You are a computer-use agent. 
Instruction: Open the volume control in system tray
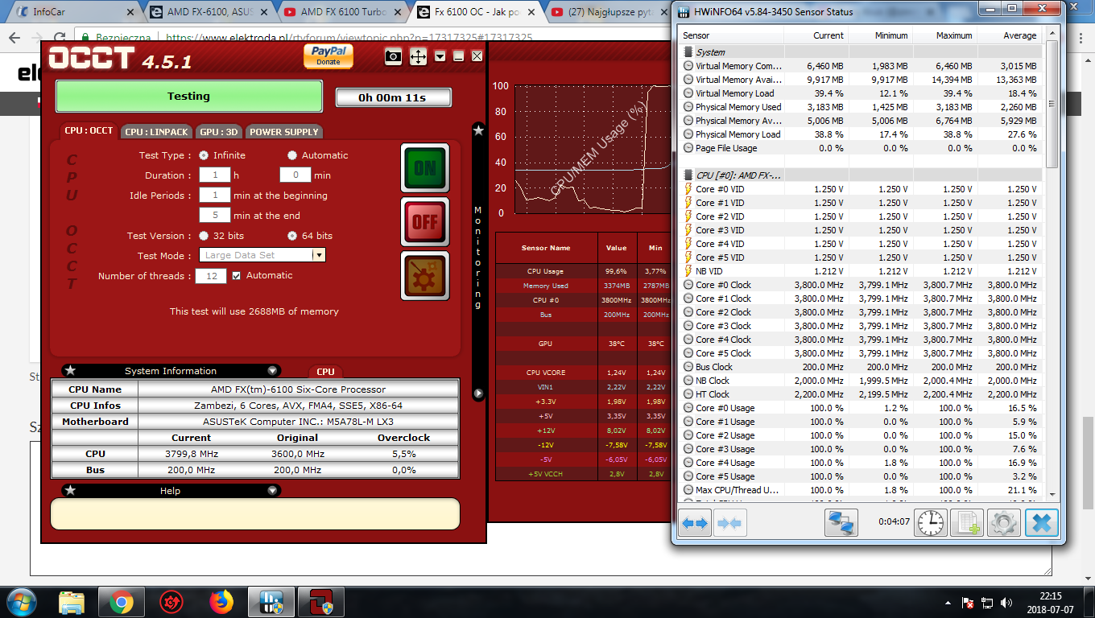point(1006,602)
